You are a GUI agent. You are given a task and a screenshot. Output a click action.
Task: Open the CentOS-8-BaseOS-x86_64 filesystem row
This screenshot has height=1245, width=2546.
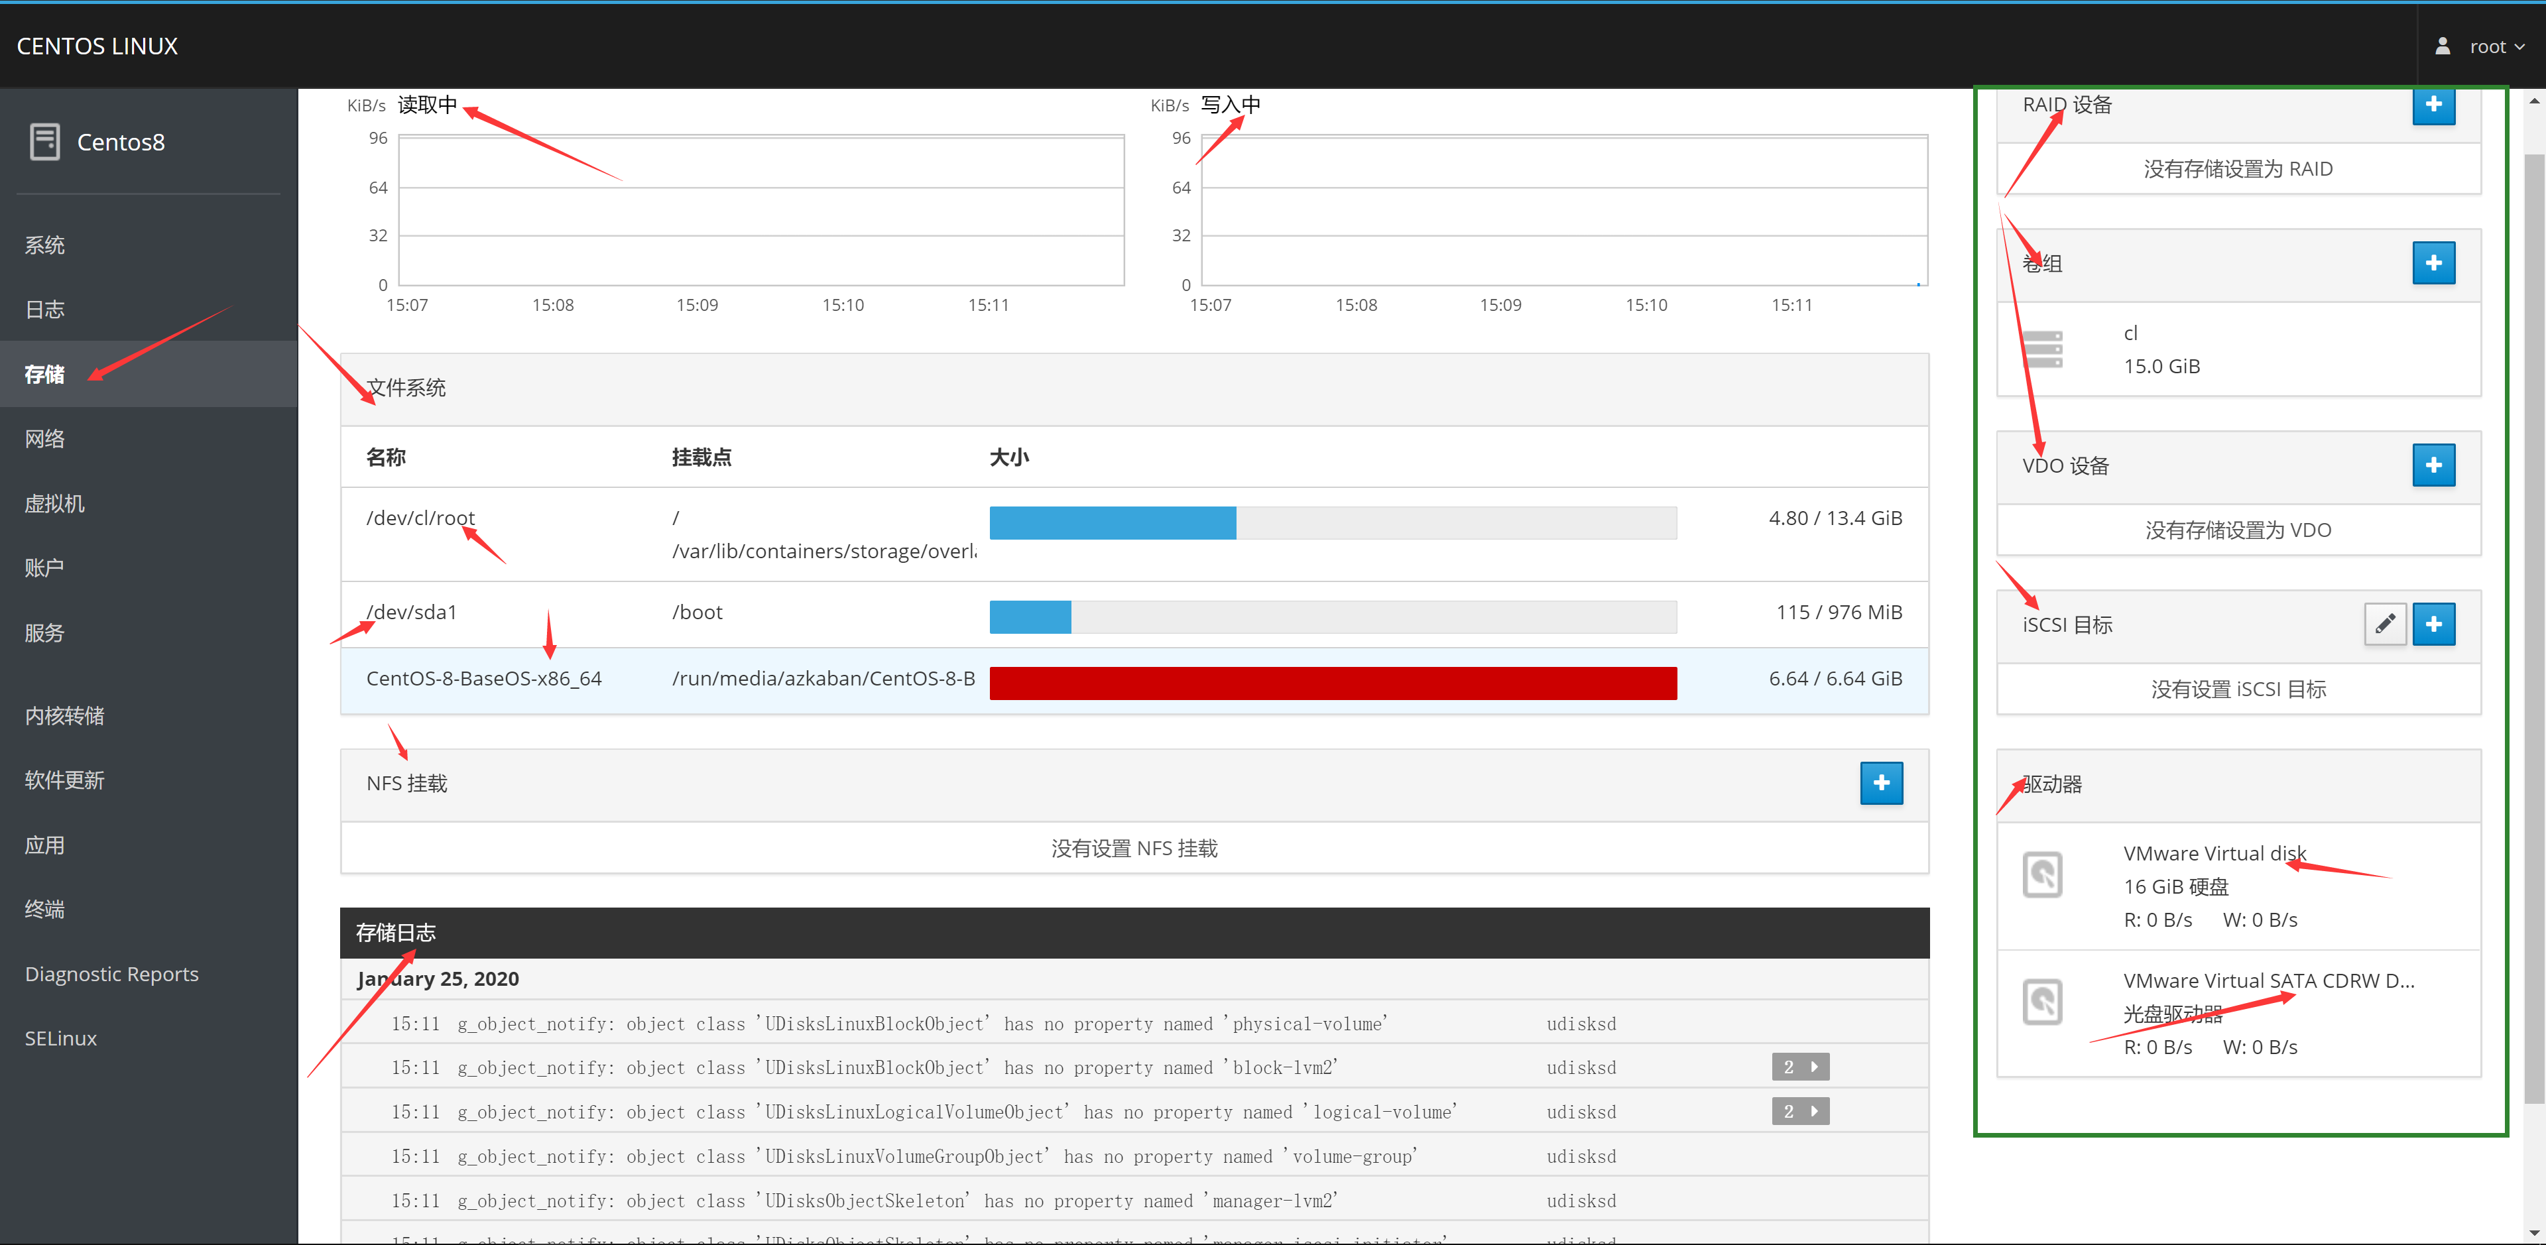1134,681
